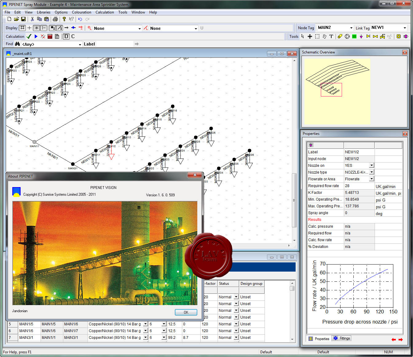Select the yellow pipe tool

point(340,36)
